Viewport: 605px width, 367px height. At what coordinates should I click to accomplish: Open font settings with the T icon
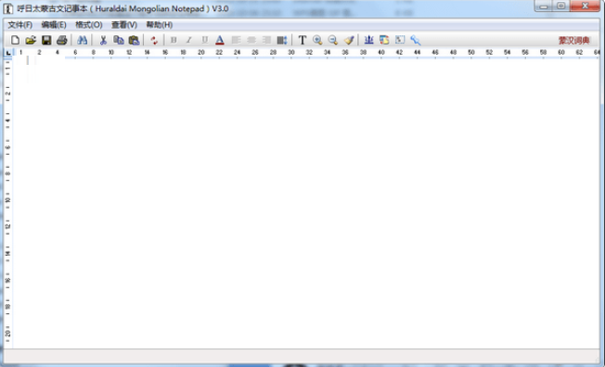coord(302,40)
